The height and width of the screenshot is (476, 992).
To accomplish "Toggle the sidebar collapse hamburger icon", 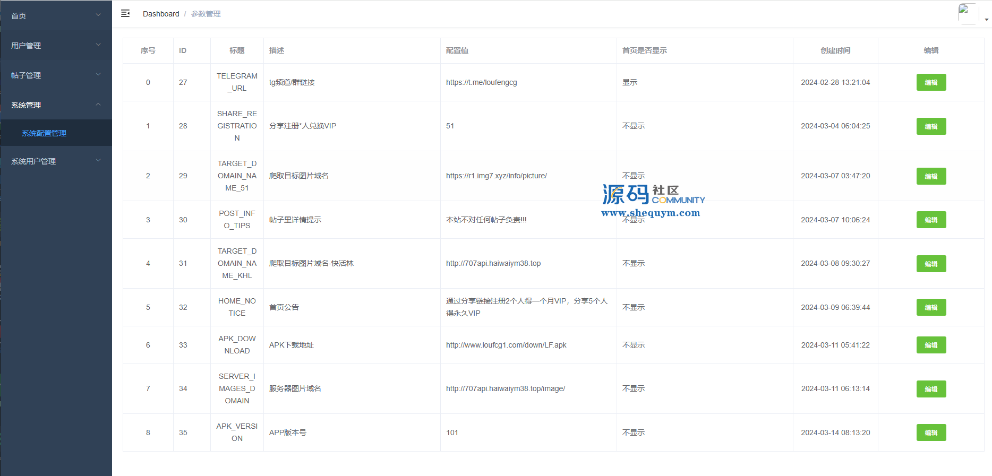I will pos(125,13).
